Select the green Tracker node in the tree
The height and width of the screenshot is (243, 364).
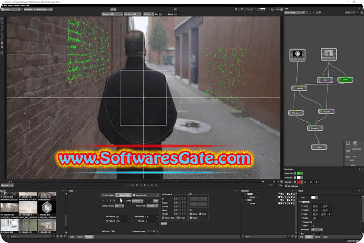[x=345, y=80]
